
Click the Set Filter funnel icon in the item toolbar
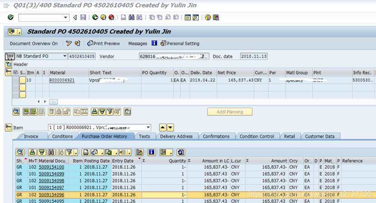pos(110,112)
